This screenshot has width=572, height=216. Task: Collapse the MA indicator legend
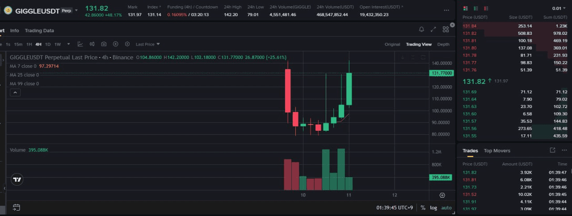[x=15, y=92]
